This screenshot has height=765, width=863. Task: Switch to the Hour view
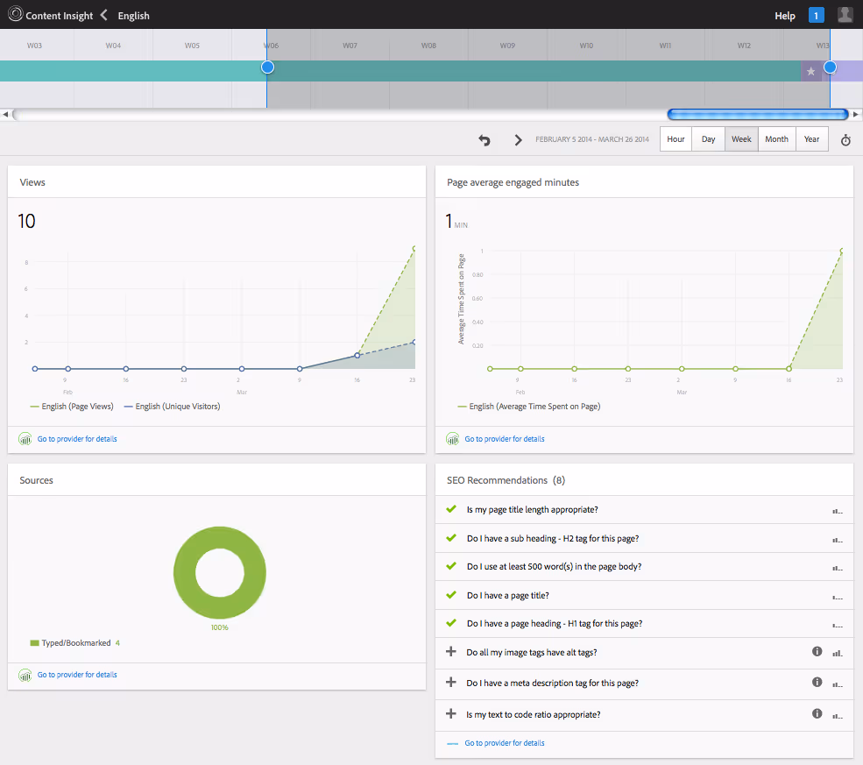click(675, 138)
